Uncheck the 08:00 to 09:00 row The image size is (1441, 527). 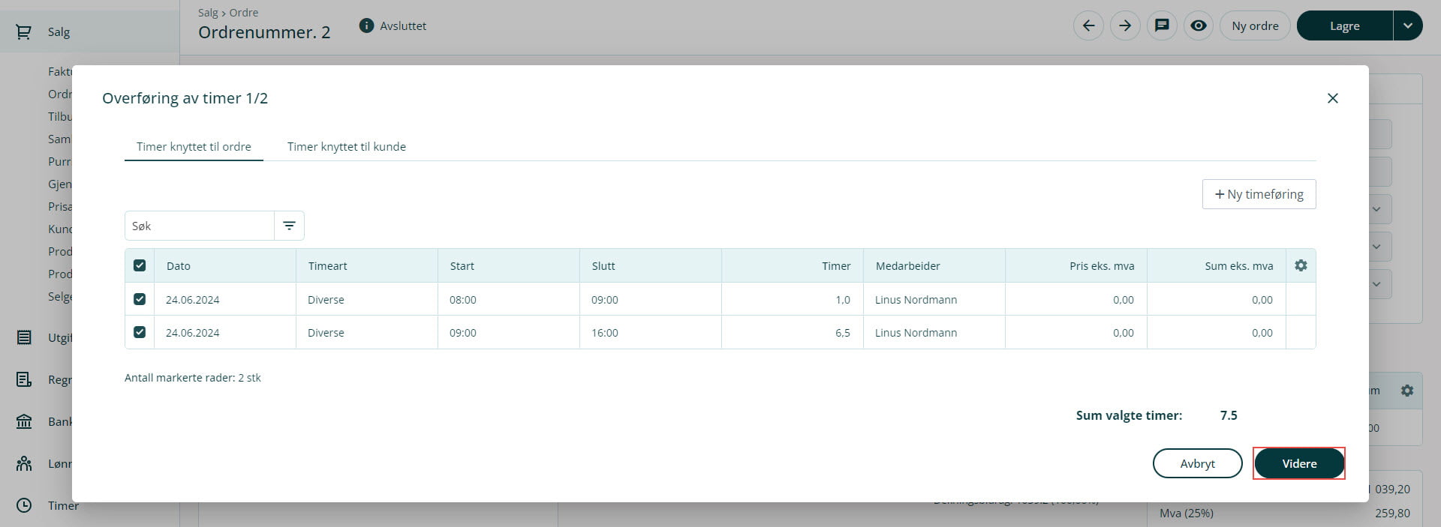tap(140, 299)
